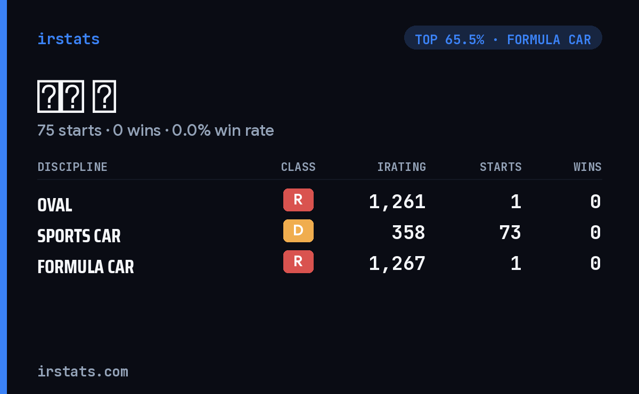The image size is (639, 394).
Task: Open the Sports Car discipline row
Action: [319, 233]
